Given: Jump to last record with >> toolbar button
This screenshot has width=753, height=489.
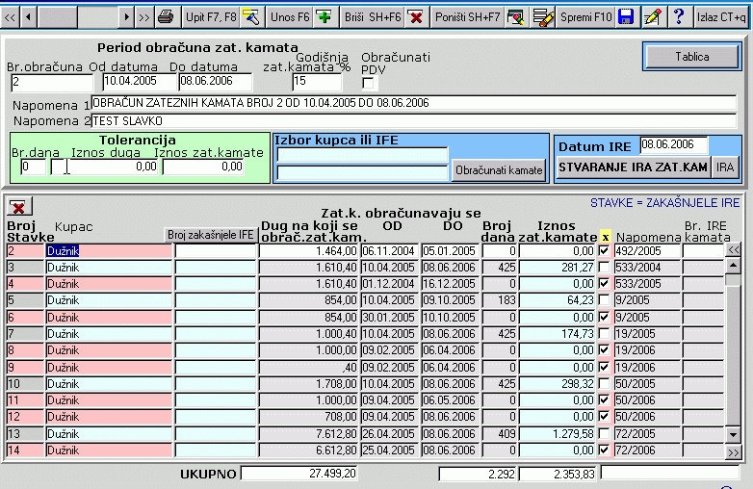Looking at the screenshot, I should (x=144, y=17).
